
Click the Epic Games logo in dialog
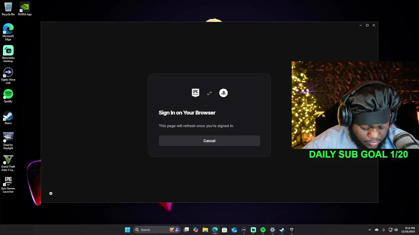195,93
